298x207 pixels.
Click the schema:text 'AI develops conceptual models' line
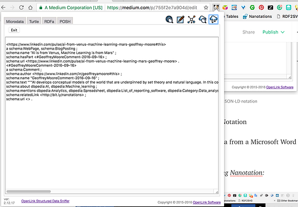pyautogui.click(x=112, y=82)
